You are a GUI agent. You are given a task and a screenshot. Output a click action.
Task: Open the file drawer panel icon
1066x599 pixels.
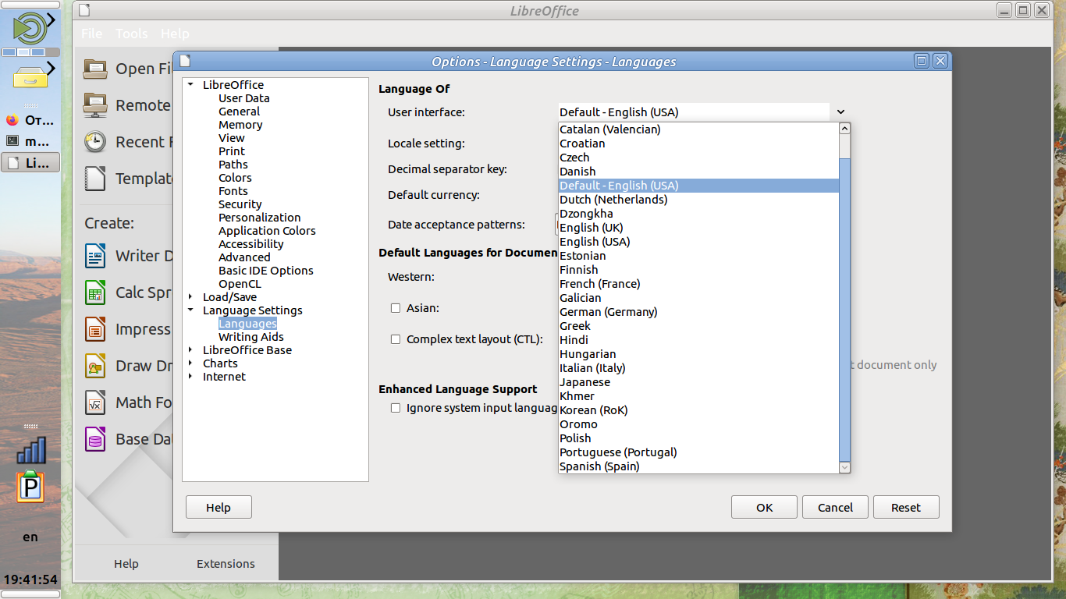point(30,75)
